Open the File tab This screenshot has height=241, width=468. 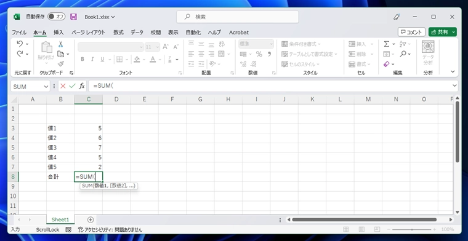tap(19, 33)
